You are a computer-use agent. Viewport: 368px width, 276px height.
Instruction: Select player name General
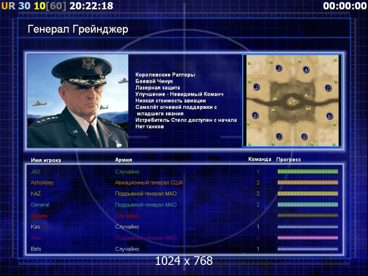coord(40,205)
